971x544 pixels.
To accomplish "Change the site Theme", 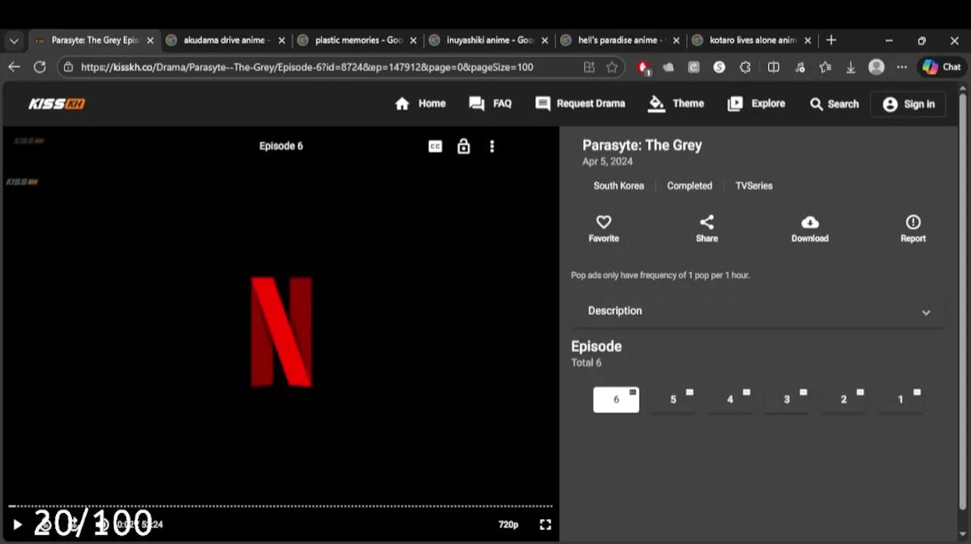I will pos(676,104).
